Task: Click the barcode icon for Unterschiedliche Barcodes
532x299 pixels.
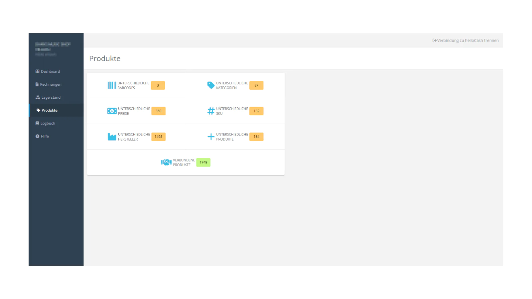Action: (112, 85)
